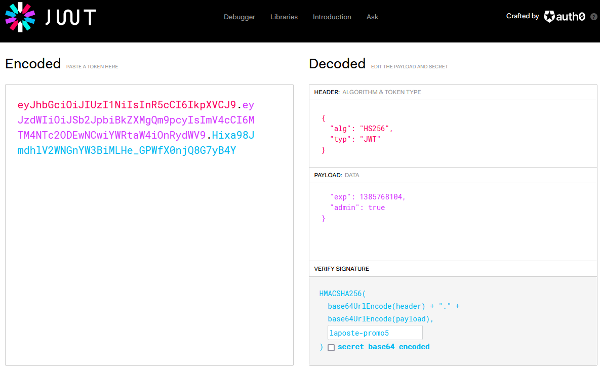Open the Debugger menu item
The width and height of the screenshot is (600, 371).
[x=239, y=17]
